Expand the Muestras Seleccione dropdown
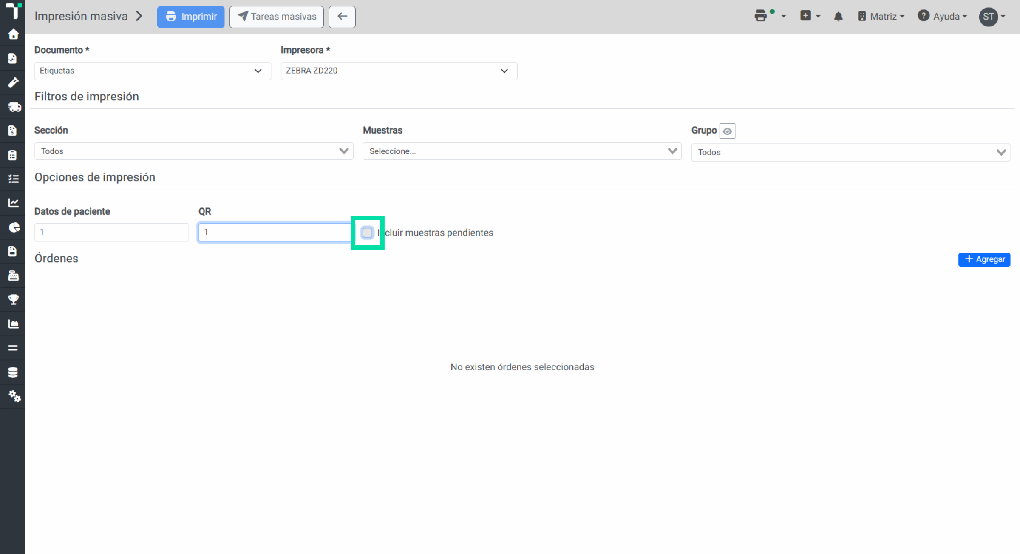1020x554 pixels. tap(522, 151)
